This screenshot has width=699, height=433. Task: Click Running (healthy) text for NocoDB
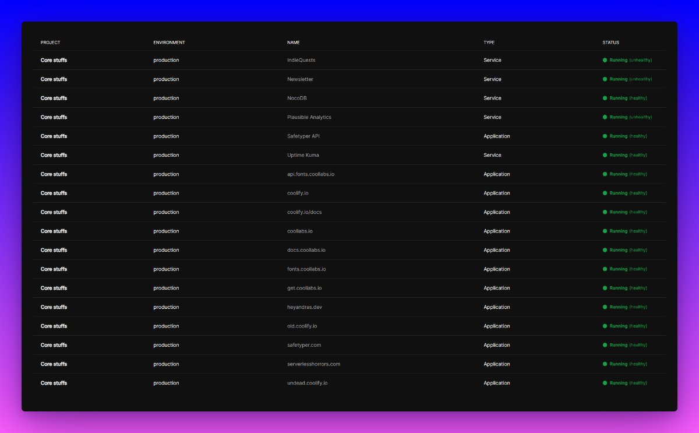click(x=629, y=98)
